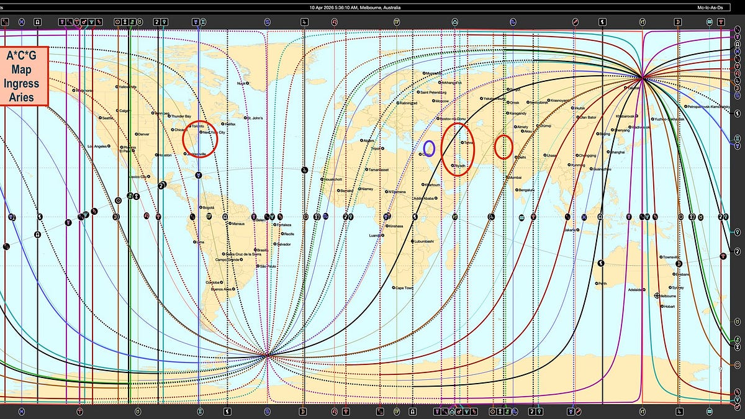Image resolution: width=745 pixels, height=419 pixels.
Task: Select the New York City label
Action: click(214, 132)
